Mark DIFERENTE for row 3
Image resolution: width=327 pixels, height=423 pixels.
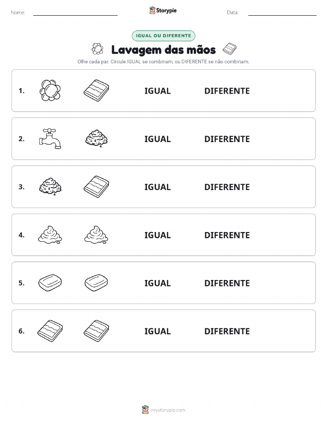(227, 187)
